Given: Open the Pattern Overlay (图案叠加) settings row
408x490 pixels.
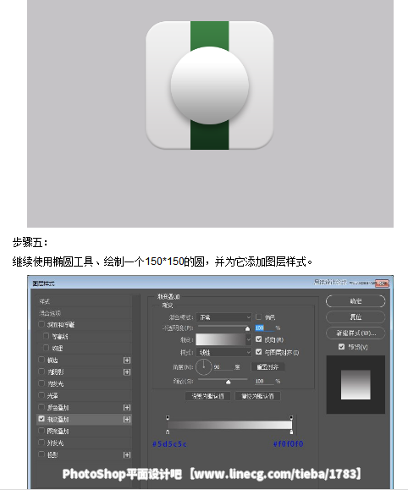Looking at the screenshot, I should pos(84,432).
